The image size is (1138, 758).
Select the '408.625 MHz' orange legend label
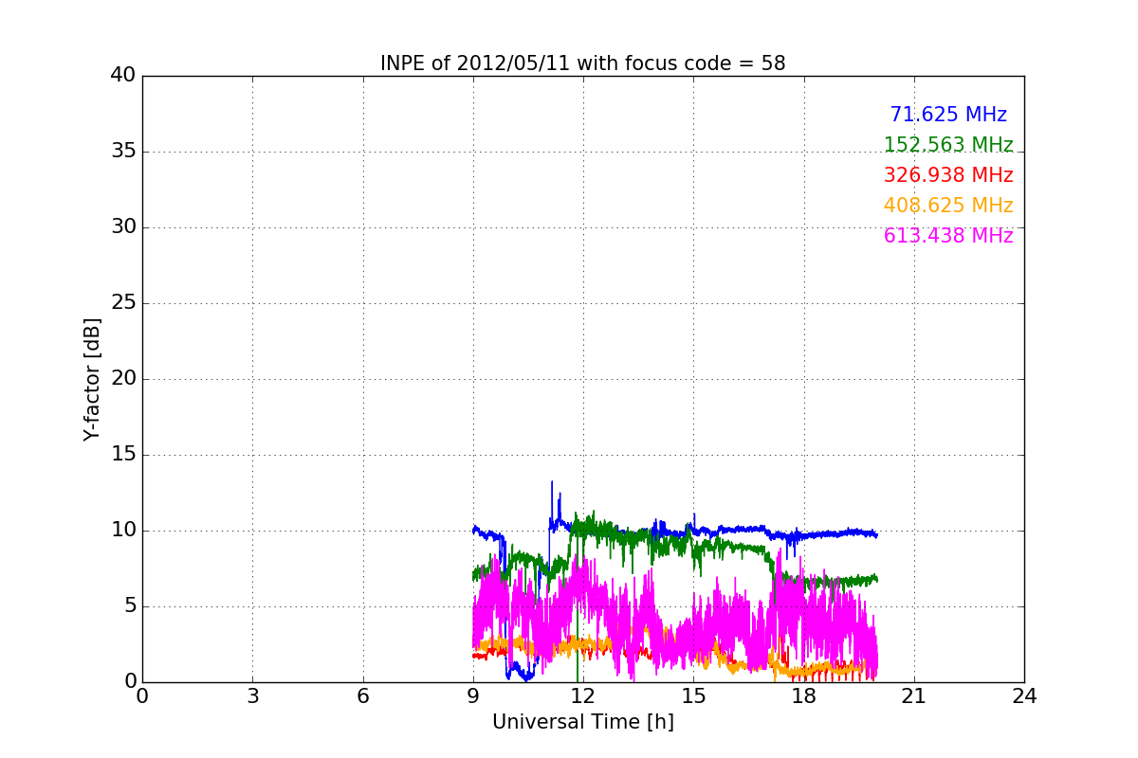click(x=948, y=206)
